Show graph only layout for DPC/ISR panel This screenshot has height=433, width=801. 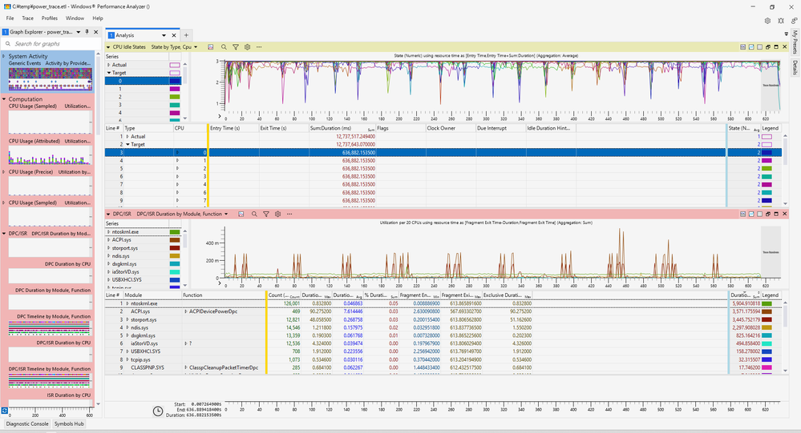click(751, 214)
